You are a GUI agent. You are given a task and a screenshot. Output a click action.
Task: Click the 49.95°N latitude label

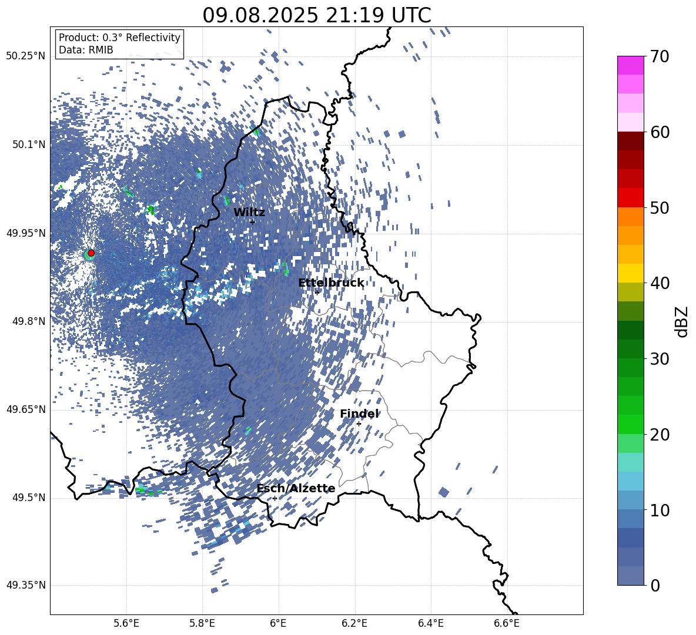point(26,233)
